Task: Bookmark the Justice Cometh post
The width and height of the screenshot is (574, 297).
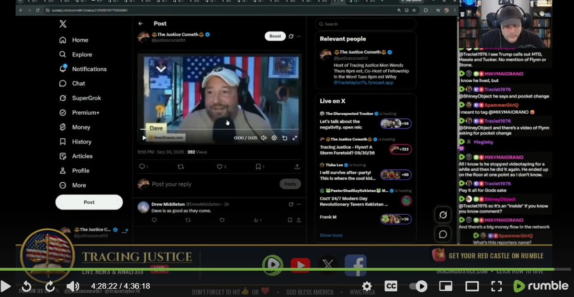Action: [258, 167]
